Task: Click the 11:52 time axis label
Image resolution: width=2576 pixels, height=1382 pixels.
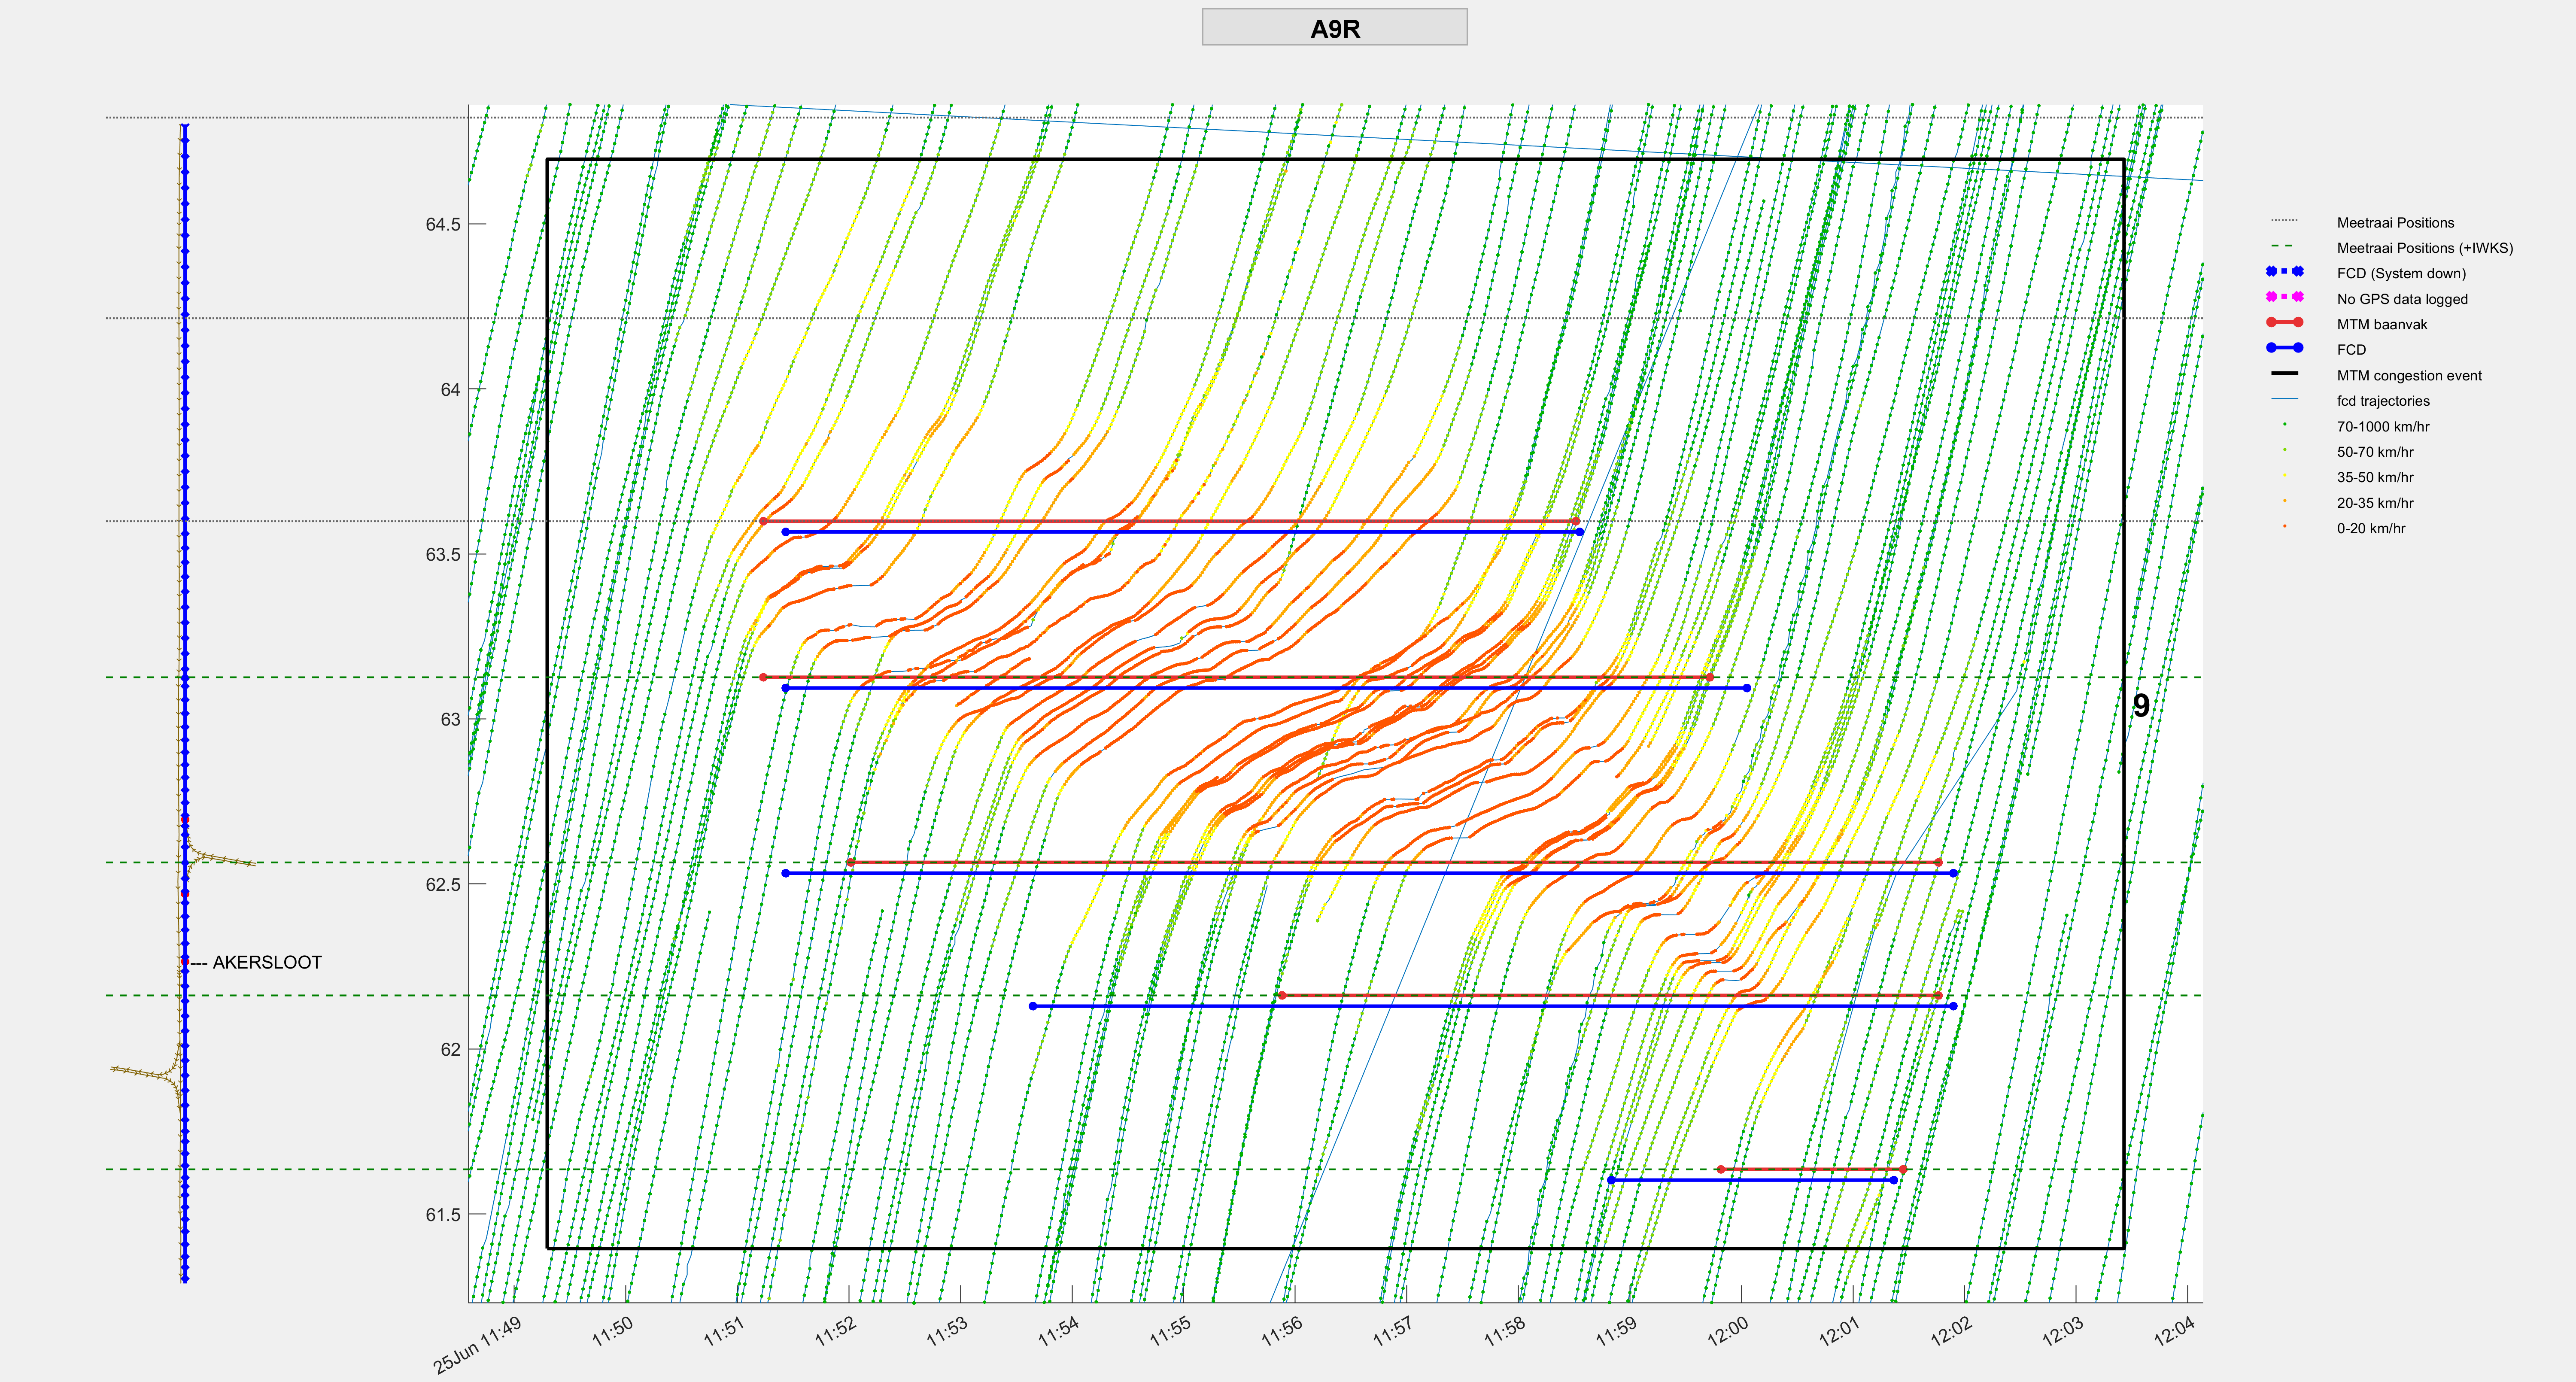Action: [x=836, y=1331]
